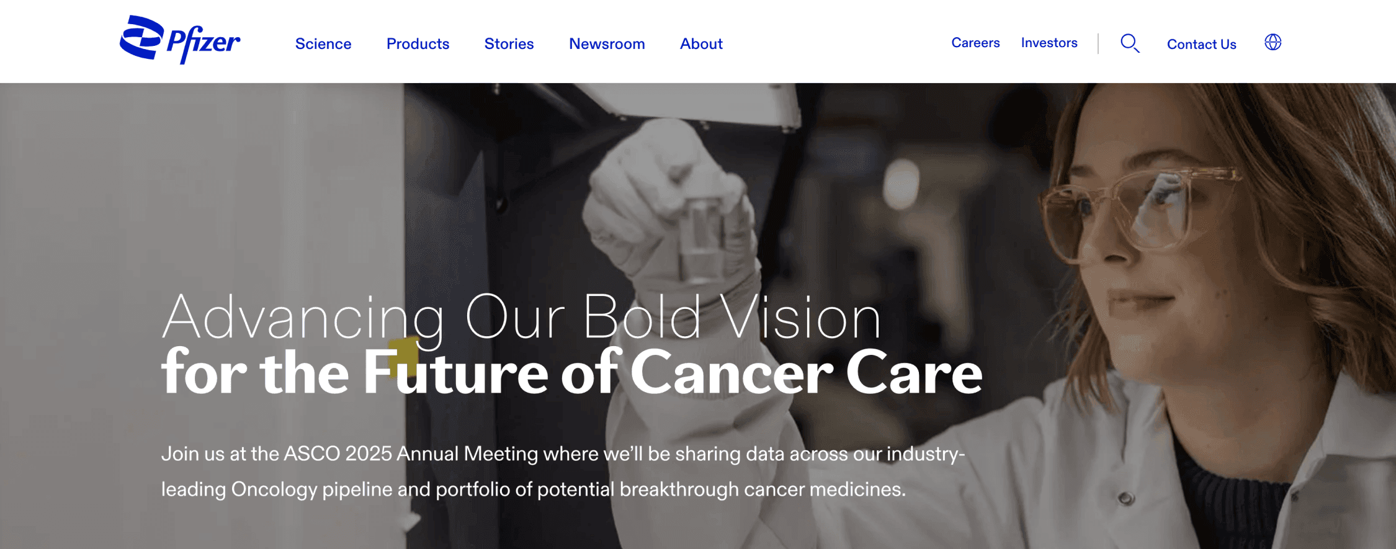
Task: Visit the Investors link
Action: [x=1049, y=43]
